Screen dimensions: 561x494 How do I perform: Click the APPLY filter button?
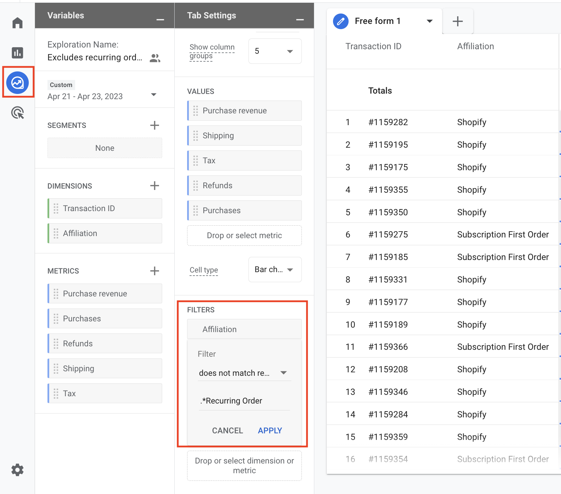270,431
